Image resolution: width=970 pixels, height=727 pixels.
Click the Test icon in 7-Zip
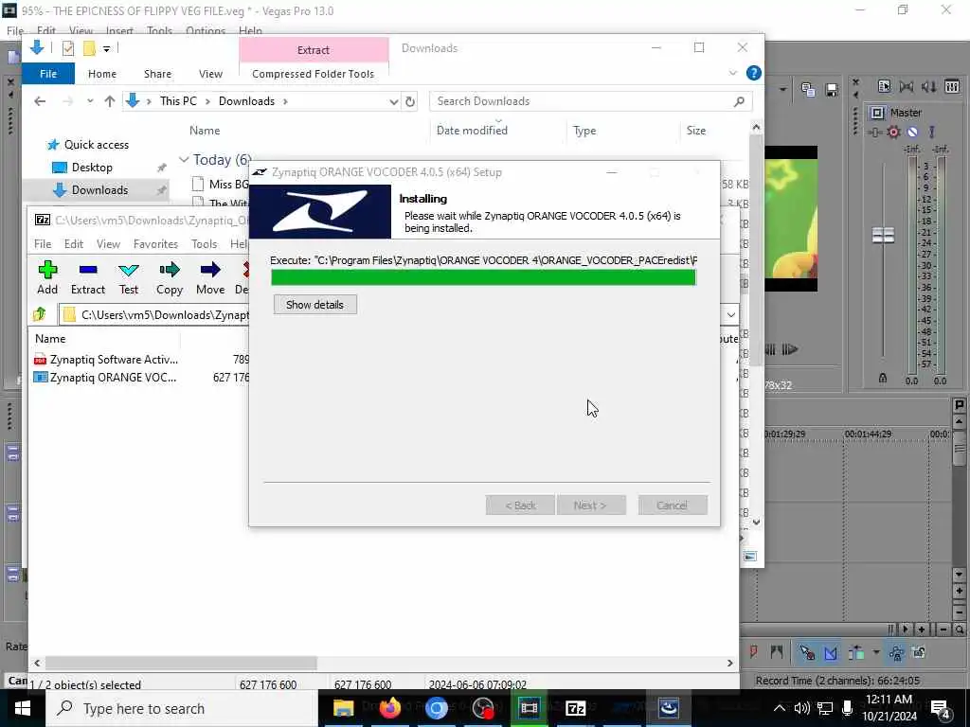pyautogui.click(x=129, y=277)
